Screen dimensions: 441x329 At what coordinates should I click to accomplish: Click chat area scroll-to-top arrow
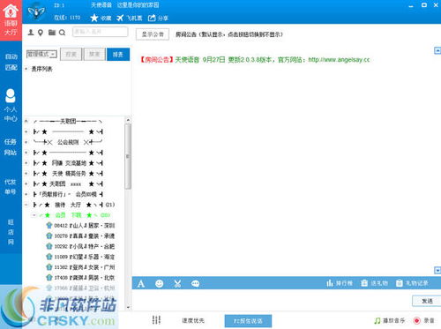[x=437, y=50]
